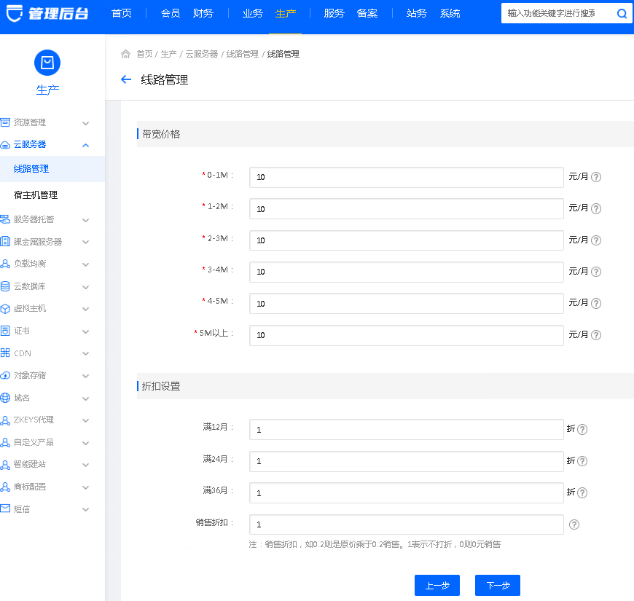
Task: Go to 生产 breadcrumb link
Action: [168, 54]
